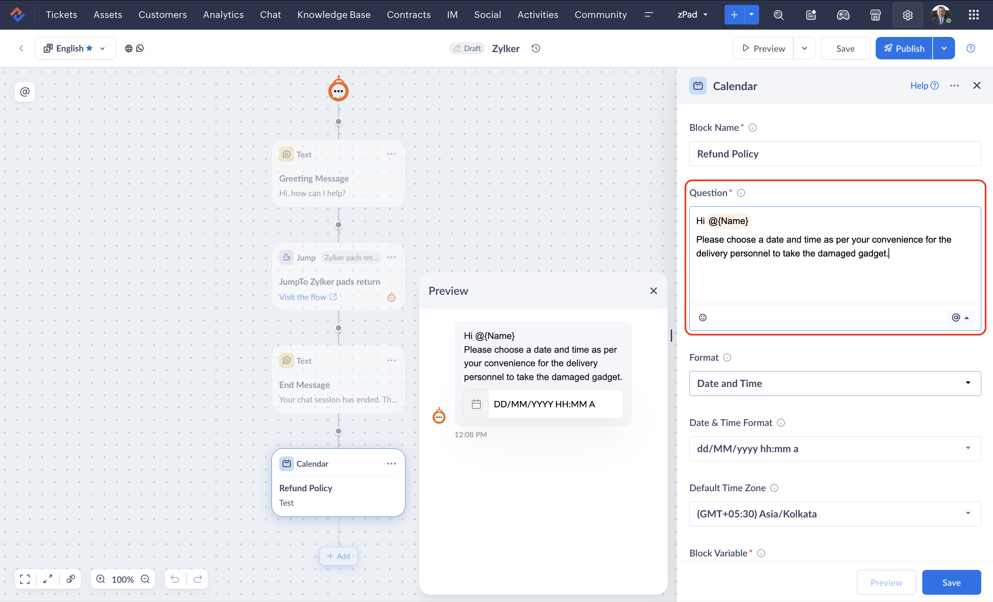The width and height of the screenshot is (993, 602).
Task: Click the Block Name input field
Action: (835, 154)
